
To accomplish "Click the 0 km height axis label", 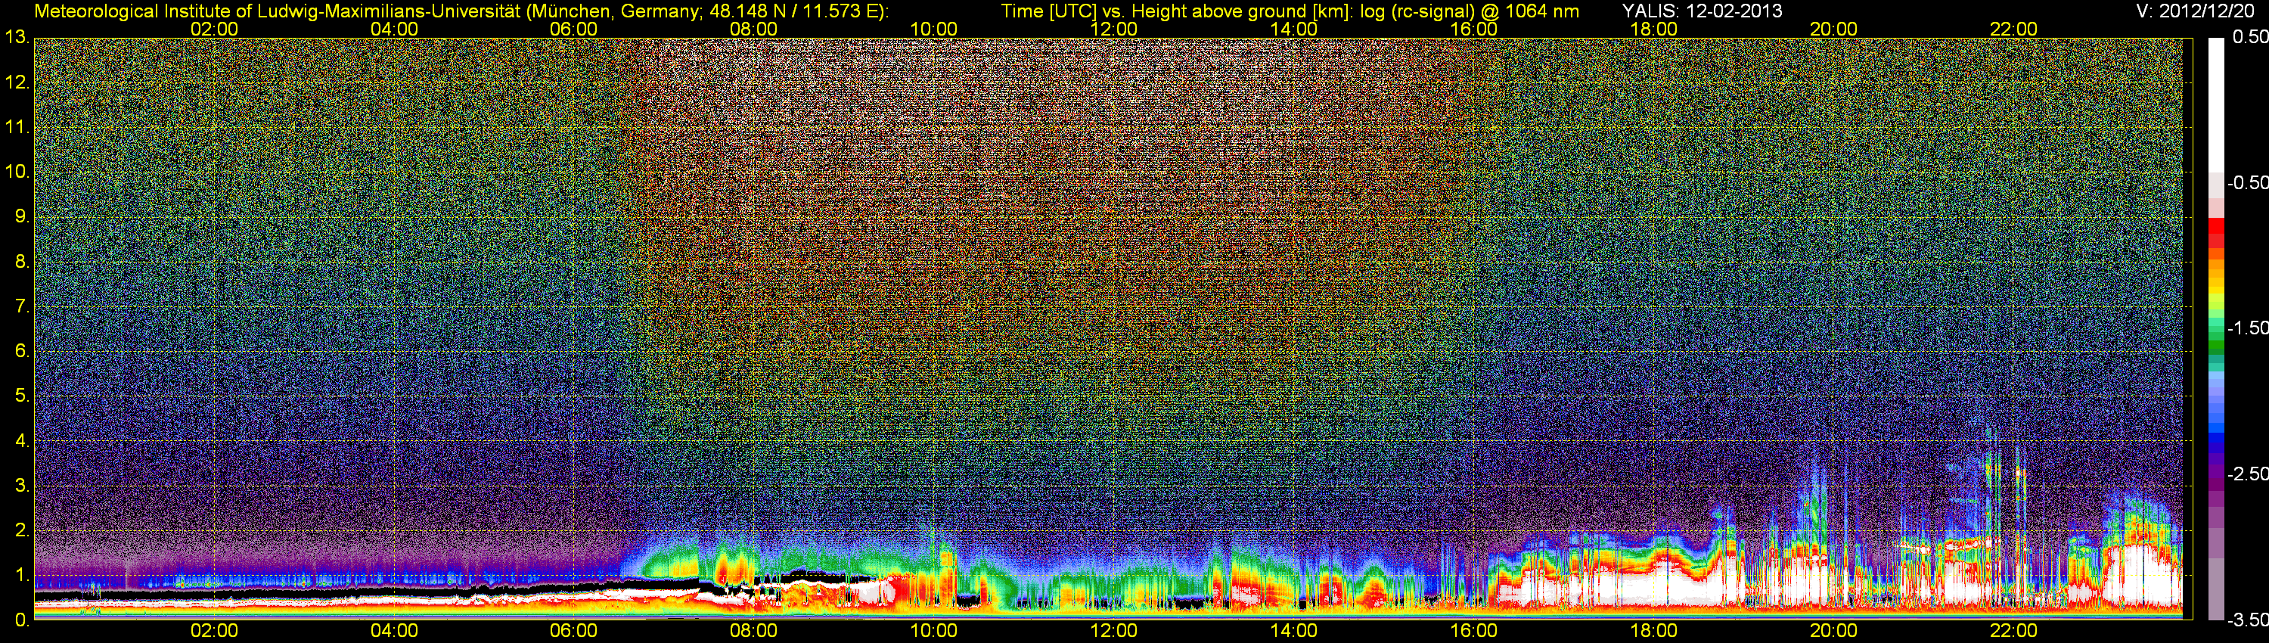I will pyautogui.click(x=21, y=620).
